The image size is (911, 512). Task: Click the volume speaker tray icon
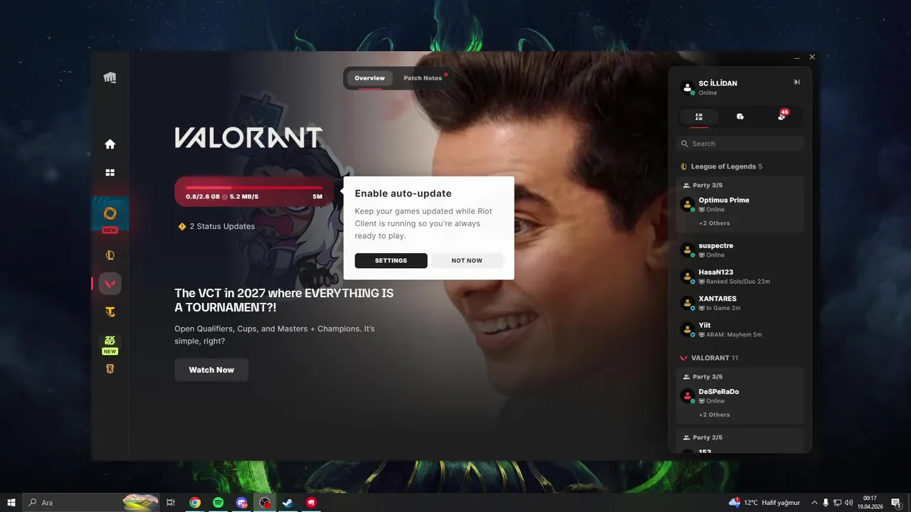(849, 502)
